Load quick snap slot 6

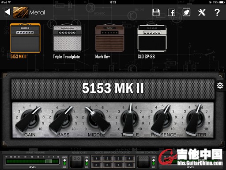click(107, 165)
